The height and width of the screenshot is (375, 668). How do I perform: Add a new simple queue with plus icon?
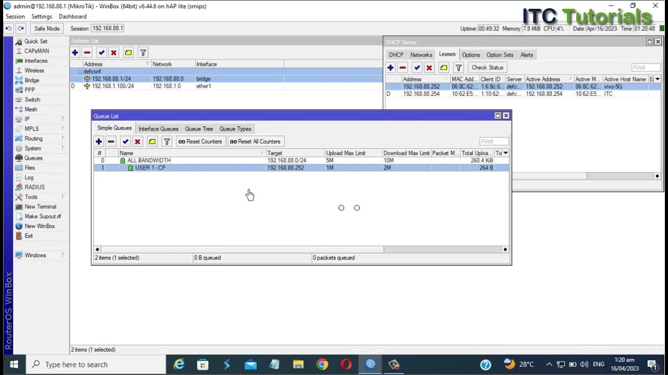click(99, 142)
